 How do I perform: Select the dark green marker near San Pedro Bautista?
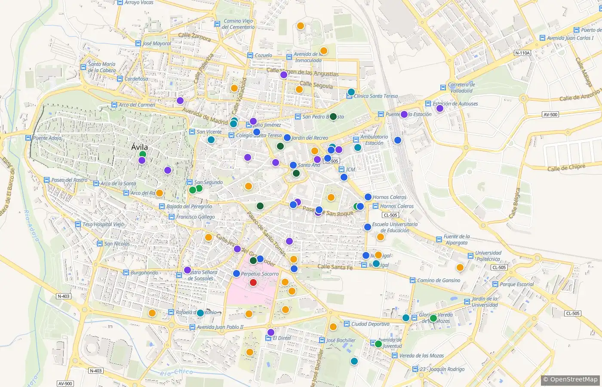coord(333,116)
